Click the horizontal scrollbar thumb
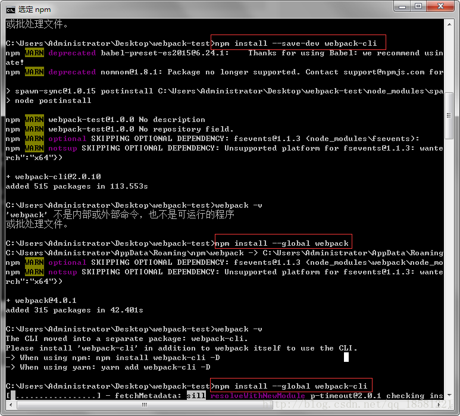Screen dimensions: 460x416 click(144, 405)
